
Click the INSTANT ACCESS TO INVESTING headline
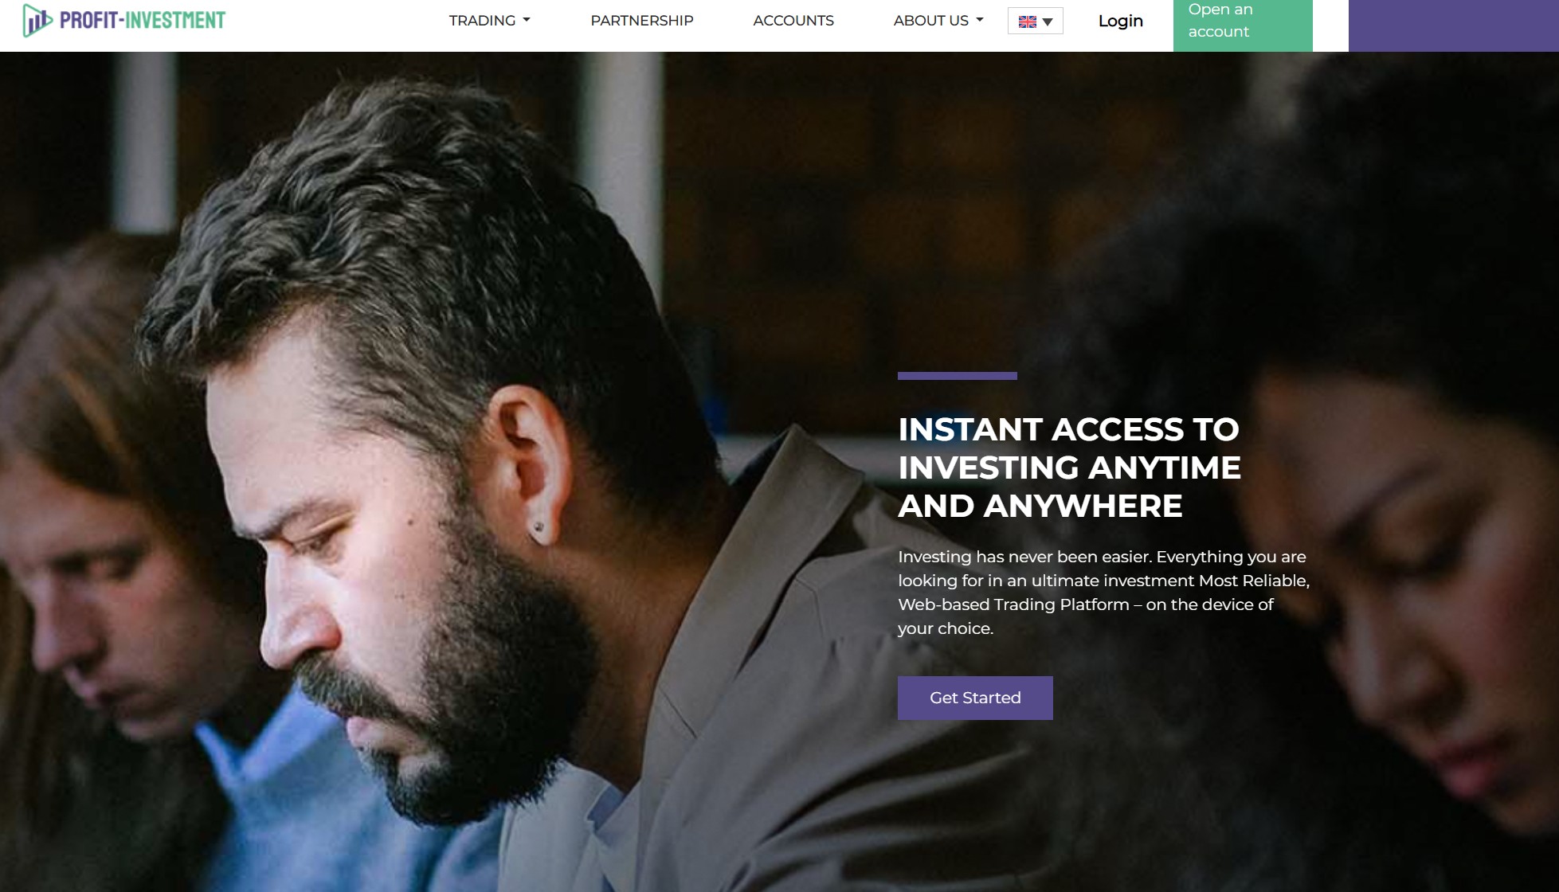coord(1069,468)
